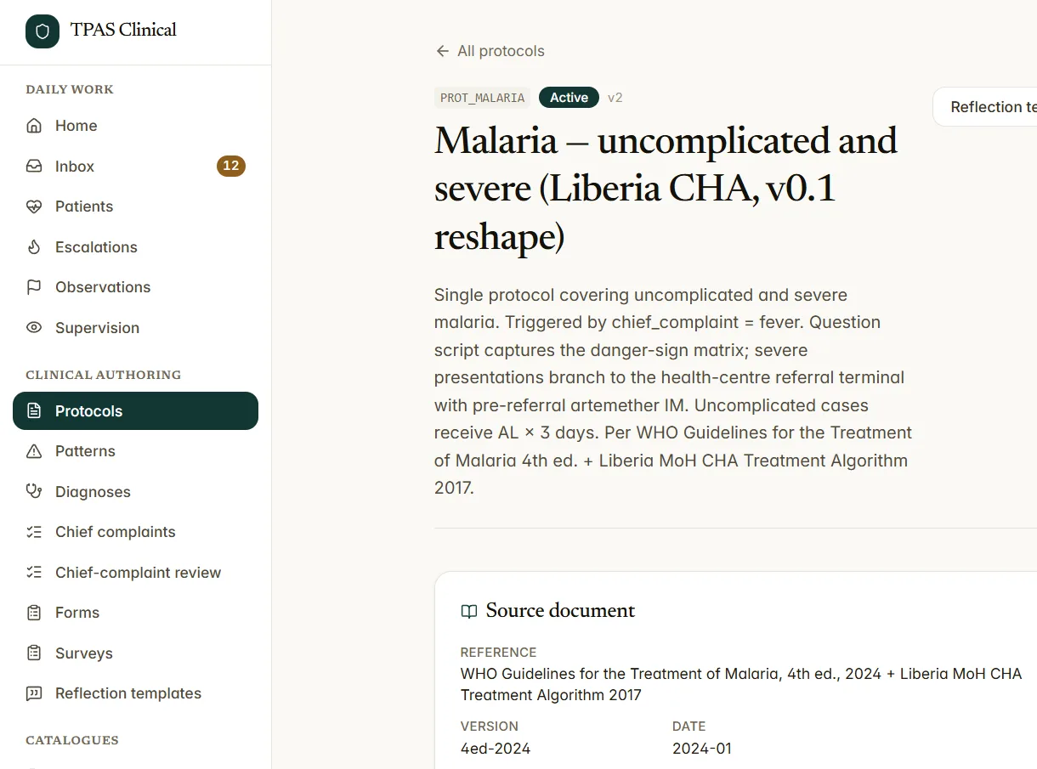The width and height of the screenshot is (1037, 769).
Task: Click the Observations flag icon
Action: [x=34, y=287]
